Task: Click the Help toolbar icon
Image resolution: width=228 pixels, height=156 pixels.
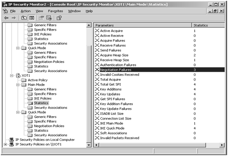Action: tap(59, 18)
